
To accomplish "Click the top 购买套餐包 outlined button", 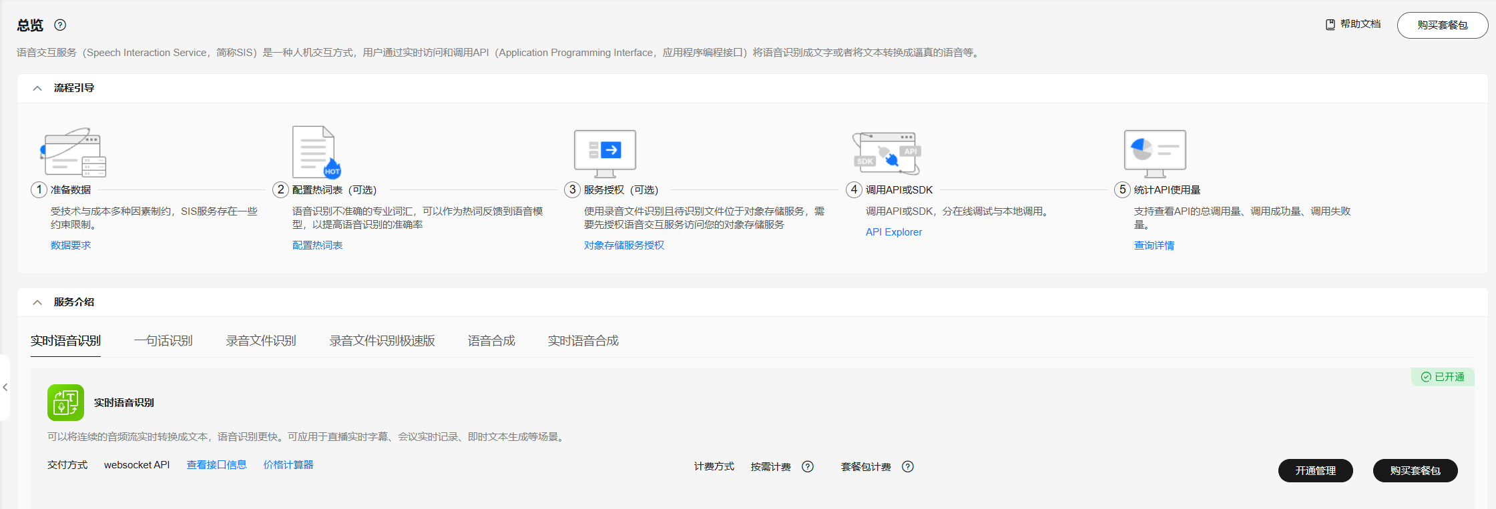I will pos(1442,25).
